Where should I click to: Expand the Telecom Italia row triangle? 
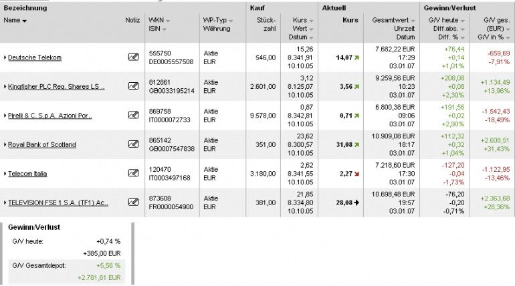pos(5,174)
